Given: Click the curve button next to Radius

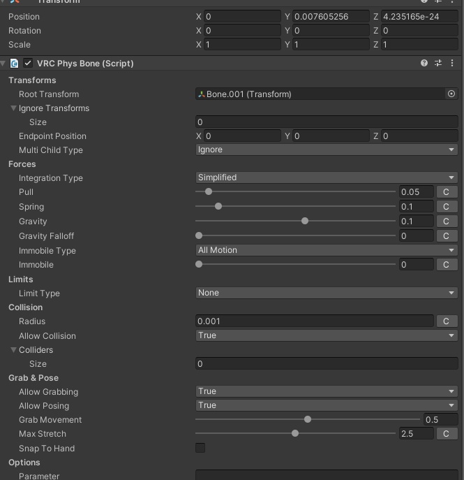Looking at the screenshot, I should [447, 321].
